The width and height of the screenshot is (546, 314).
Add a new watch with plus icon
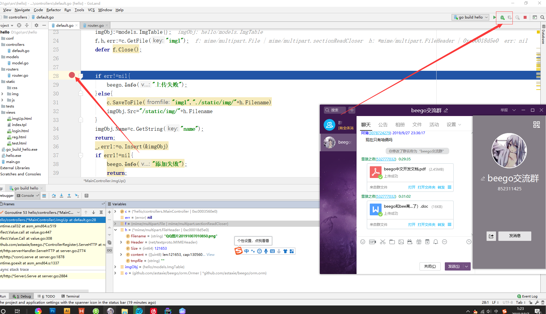tap(109, 212)
